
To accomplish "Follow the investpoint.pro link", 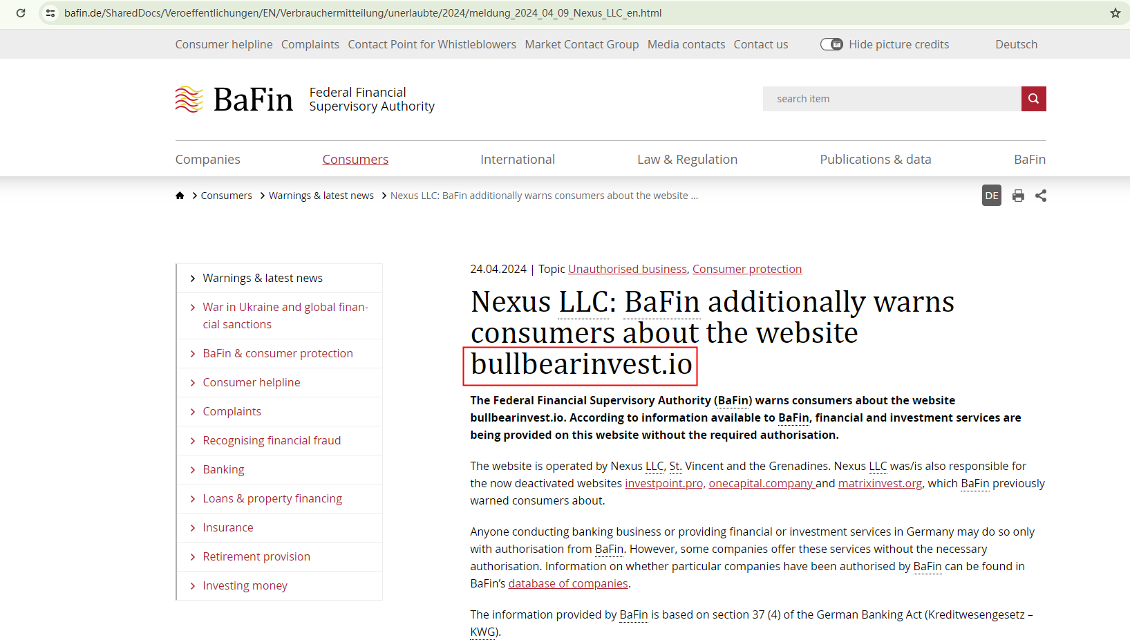I will tap(665, 483).
